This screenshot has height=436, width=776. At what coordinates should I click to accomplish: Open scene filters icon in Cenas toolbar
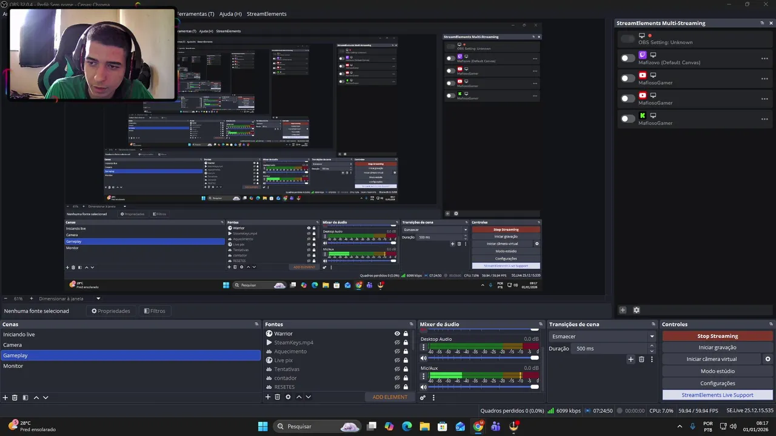(x=25, y=397)
